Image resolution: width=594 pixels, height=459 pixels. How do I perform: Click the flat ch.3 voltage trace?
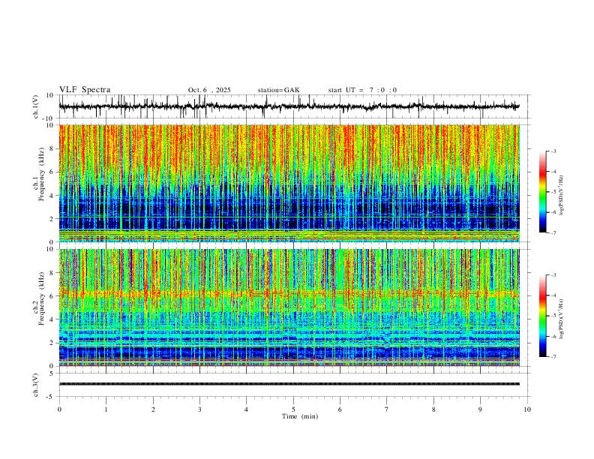289,384
